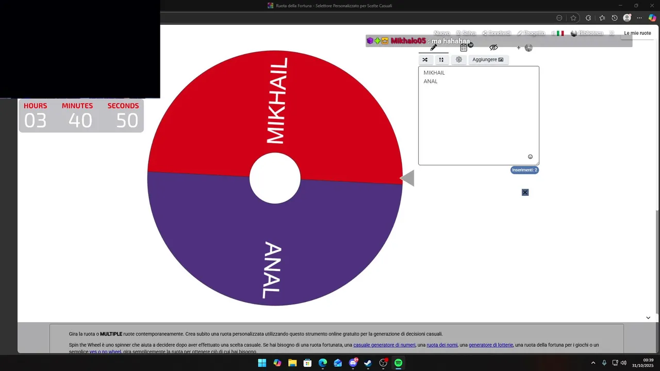Image resolution: width=660 pixels, height=371 pixels.
Task: Open the browser profile avatar
Action: click(627, 18)
